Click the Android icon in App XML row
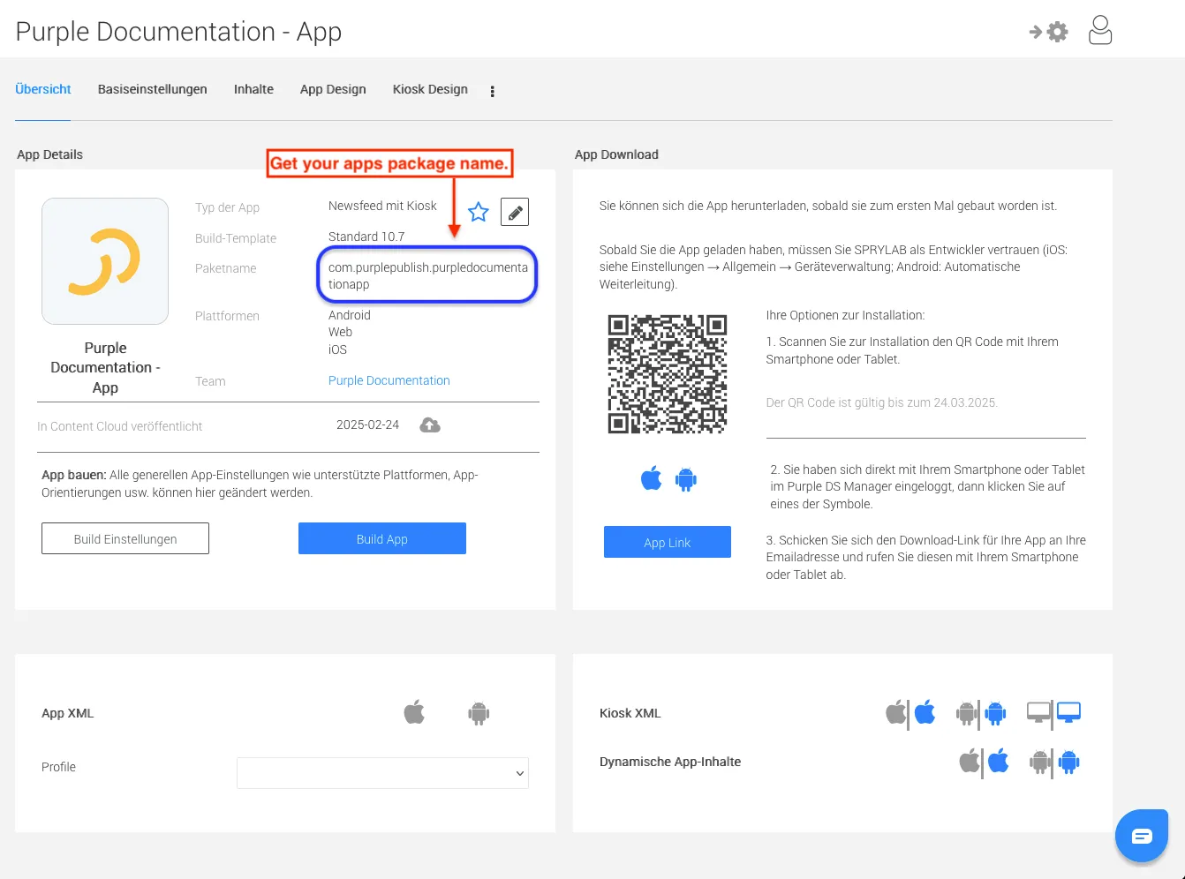This screenshot has width=1185, height=879. pyautogui.click(x=479, y=713)
